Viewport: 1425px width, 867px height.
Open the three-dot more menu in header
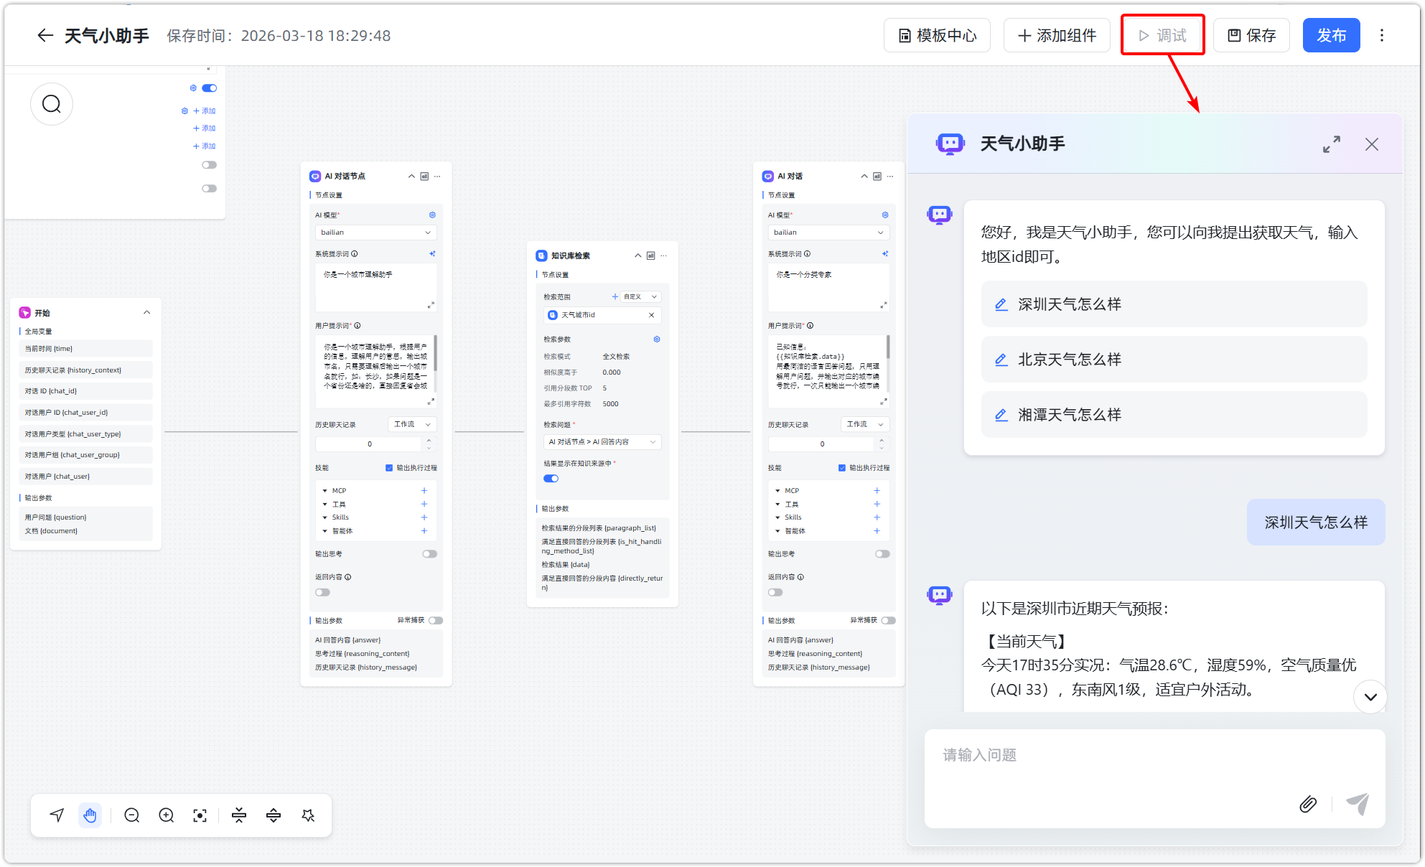point(1382,36)
